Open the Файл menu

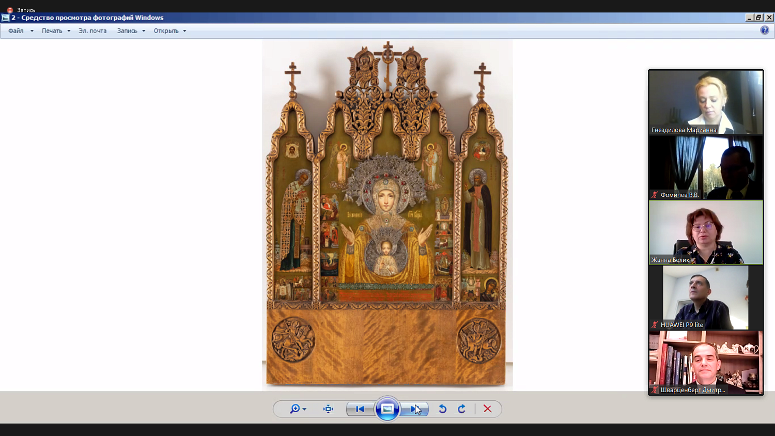[16, 31]
